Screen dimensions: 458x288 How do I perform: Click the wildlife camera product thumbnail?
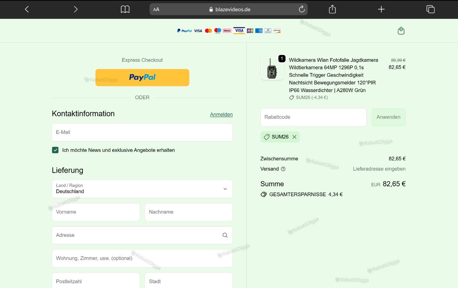click(272, 68)
